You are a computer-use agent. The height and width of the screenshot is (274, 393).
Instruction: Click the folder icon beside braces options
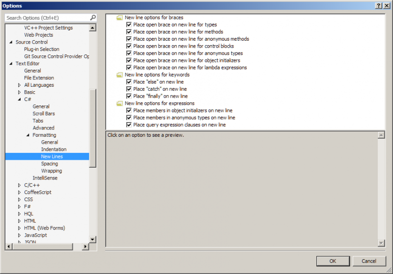(x=119, y=18)
